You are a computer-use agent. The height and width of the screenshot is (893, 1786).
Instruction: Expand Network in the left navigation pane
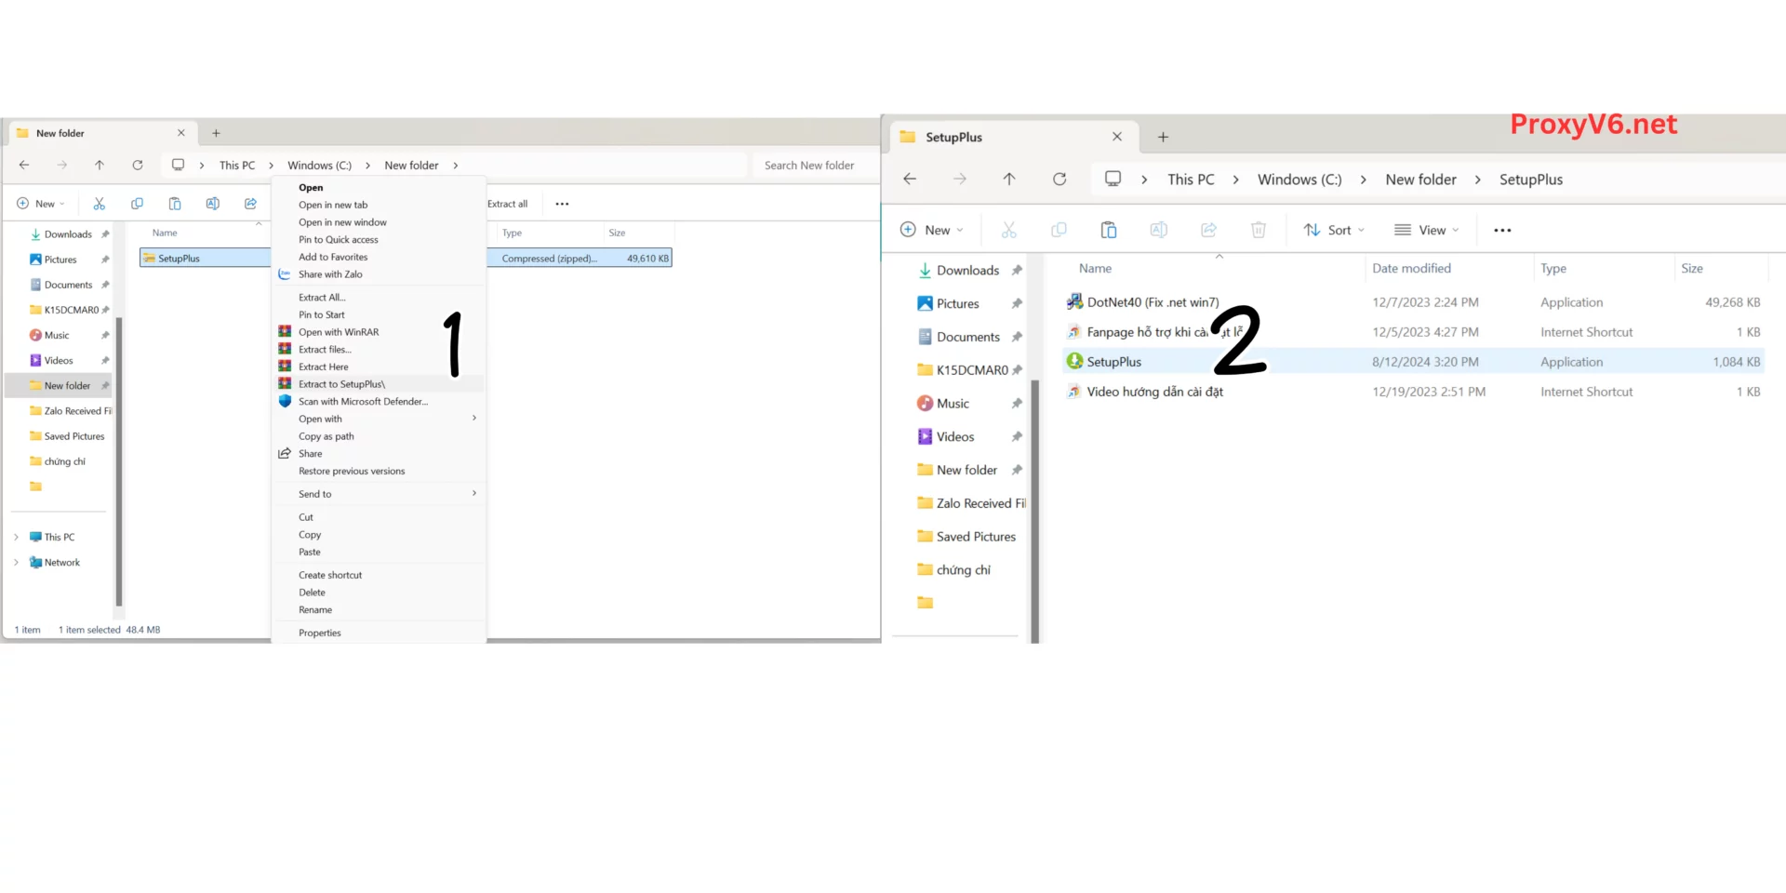16,562
